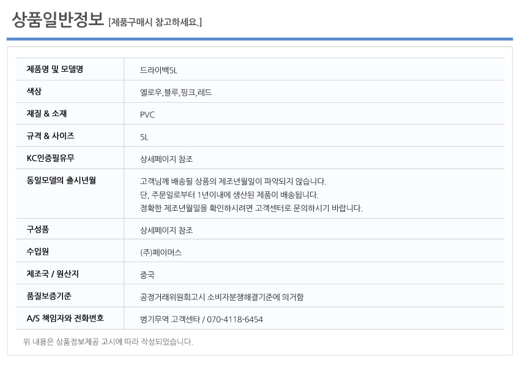This screenshot has width=520, height=365.
Task: Click the 상품정보제공 고시 footer note
Action: [108, 342]
